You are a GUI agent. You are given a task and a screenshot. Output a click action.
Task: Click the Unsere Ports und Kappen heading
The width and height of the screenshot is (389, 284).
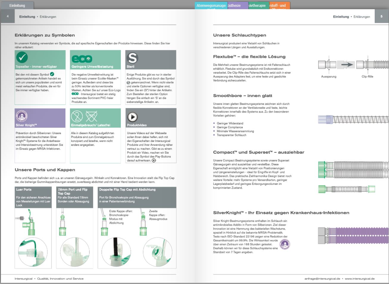pyautogui.click(x=45, y=170)
